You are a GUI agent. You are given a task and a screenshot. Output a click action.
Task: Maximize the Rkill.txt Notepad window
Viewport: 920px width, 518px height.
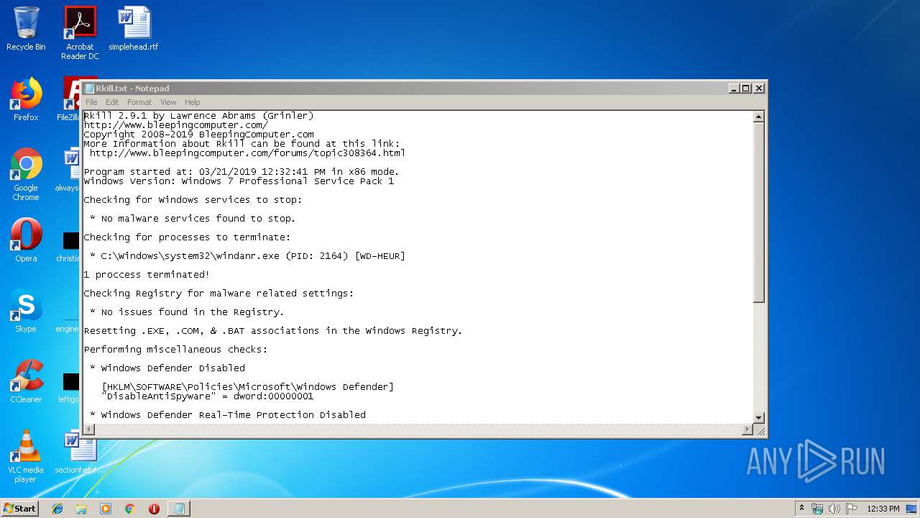(x=745, y=88)
